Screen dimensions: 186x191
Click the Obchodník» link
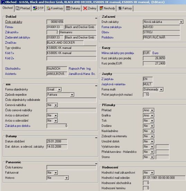pos(13,69)
